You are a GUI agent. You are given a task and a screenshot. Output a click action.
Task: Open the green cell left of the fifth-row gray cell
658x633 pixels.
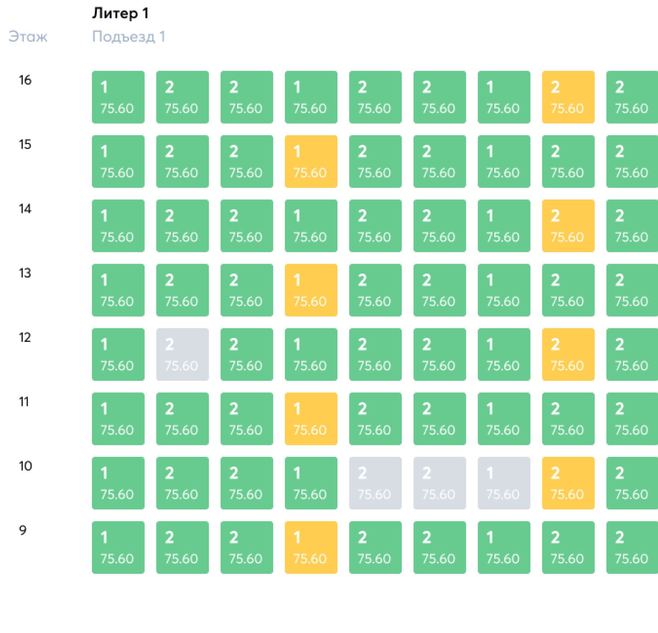coord(118,354)
